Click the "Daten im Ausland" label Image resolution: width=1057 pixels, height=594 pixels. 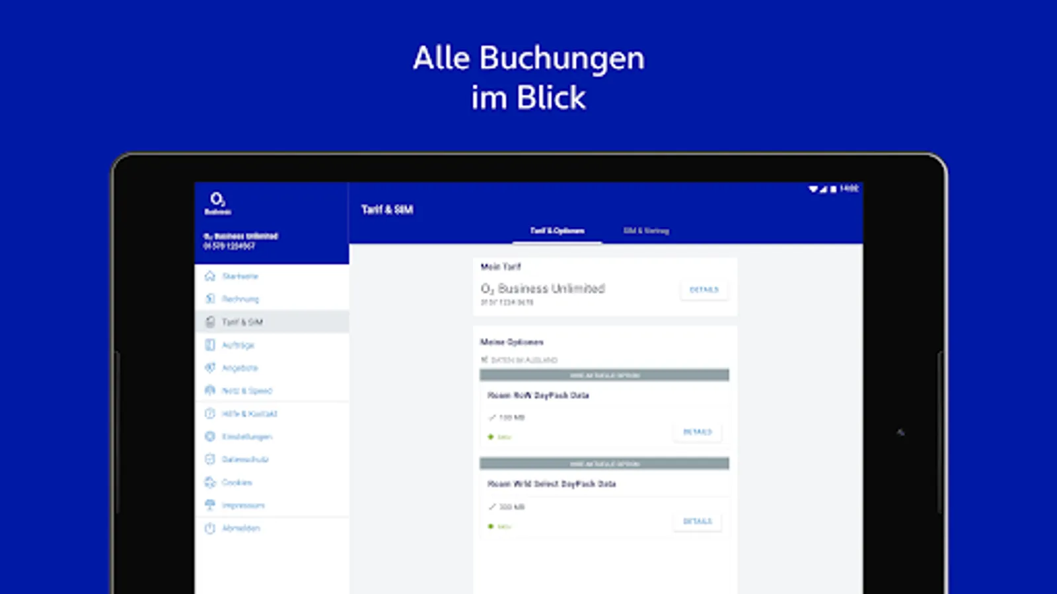click(525, 360)
